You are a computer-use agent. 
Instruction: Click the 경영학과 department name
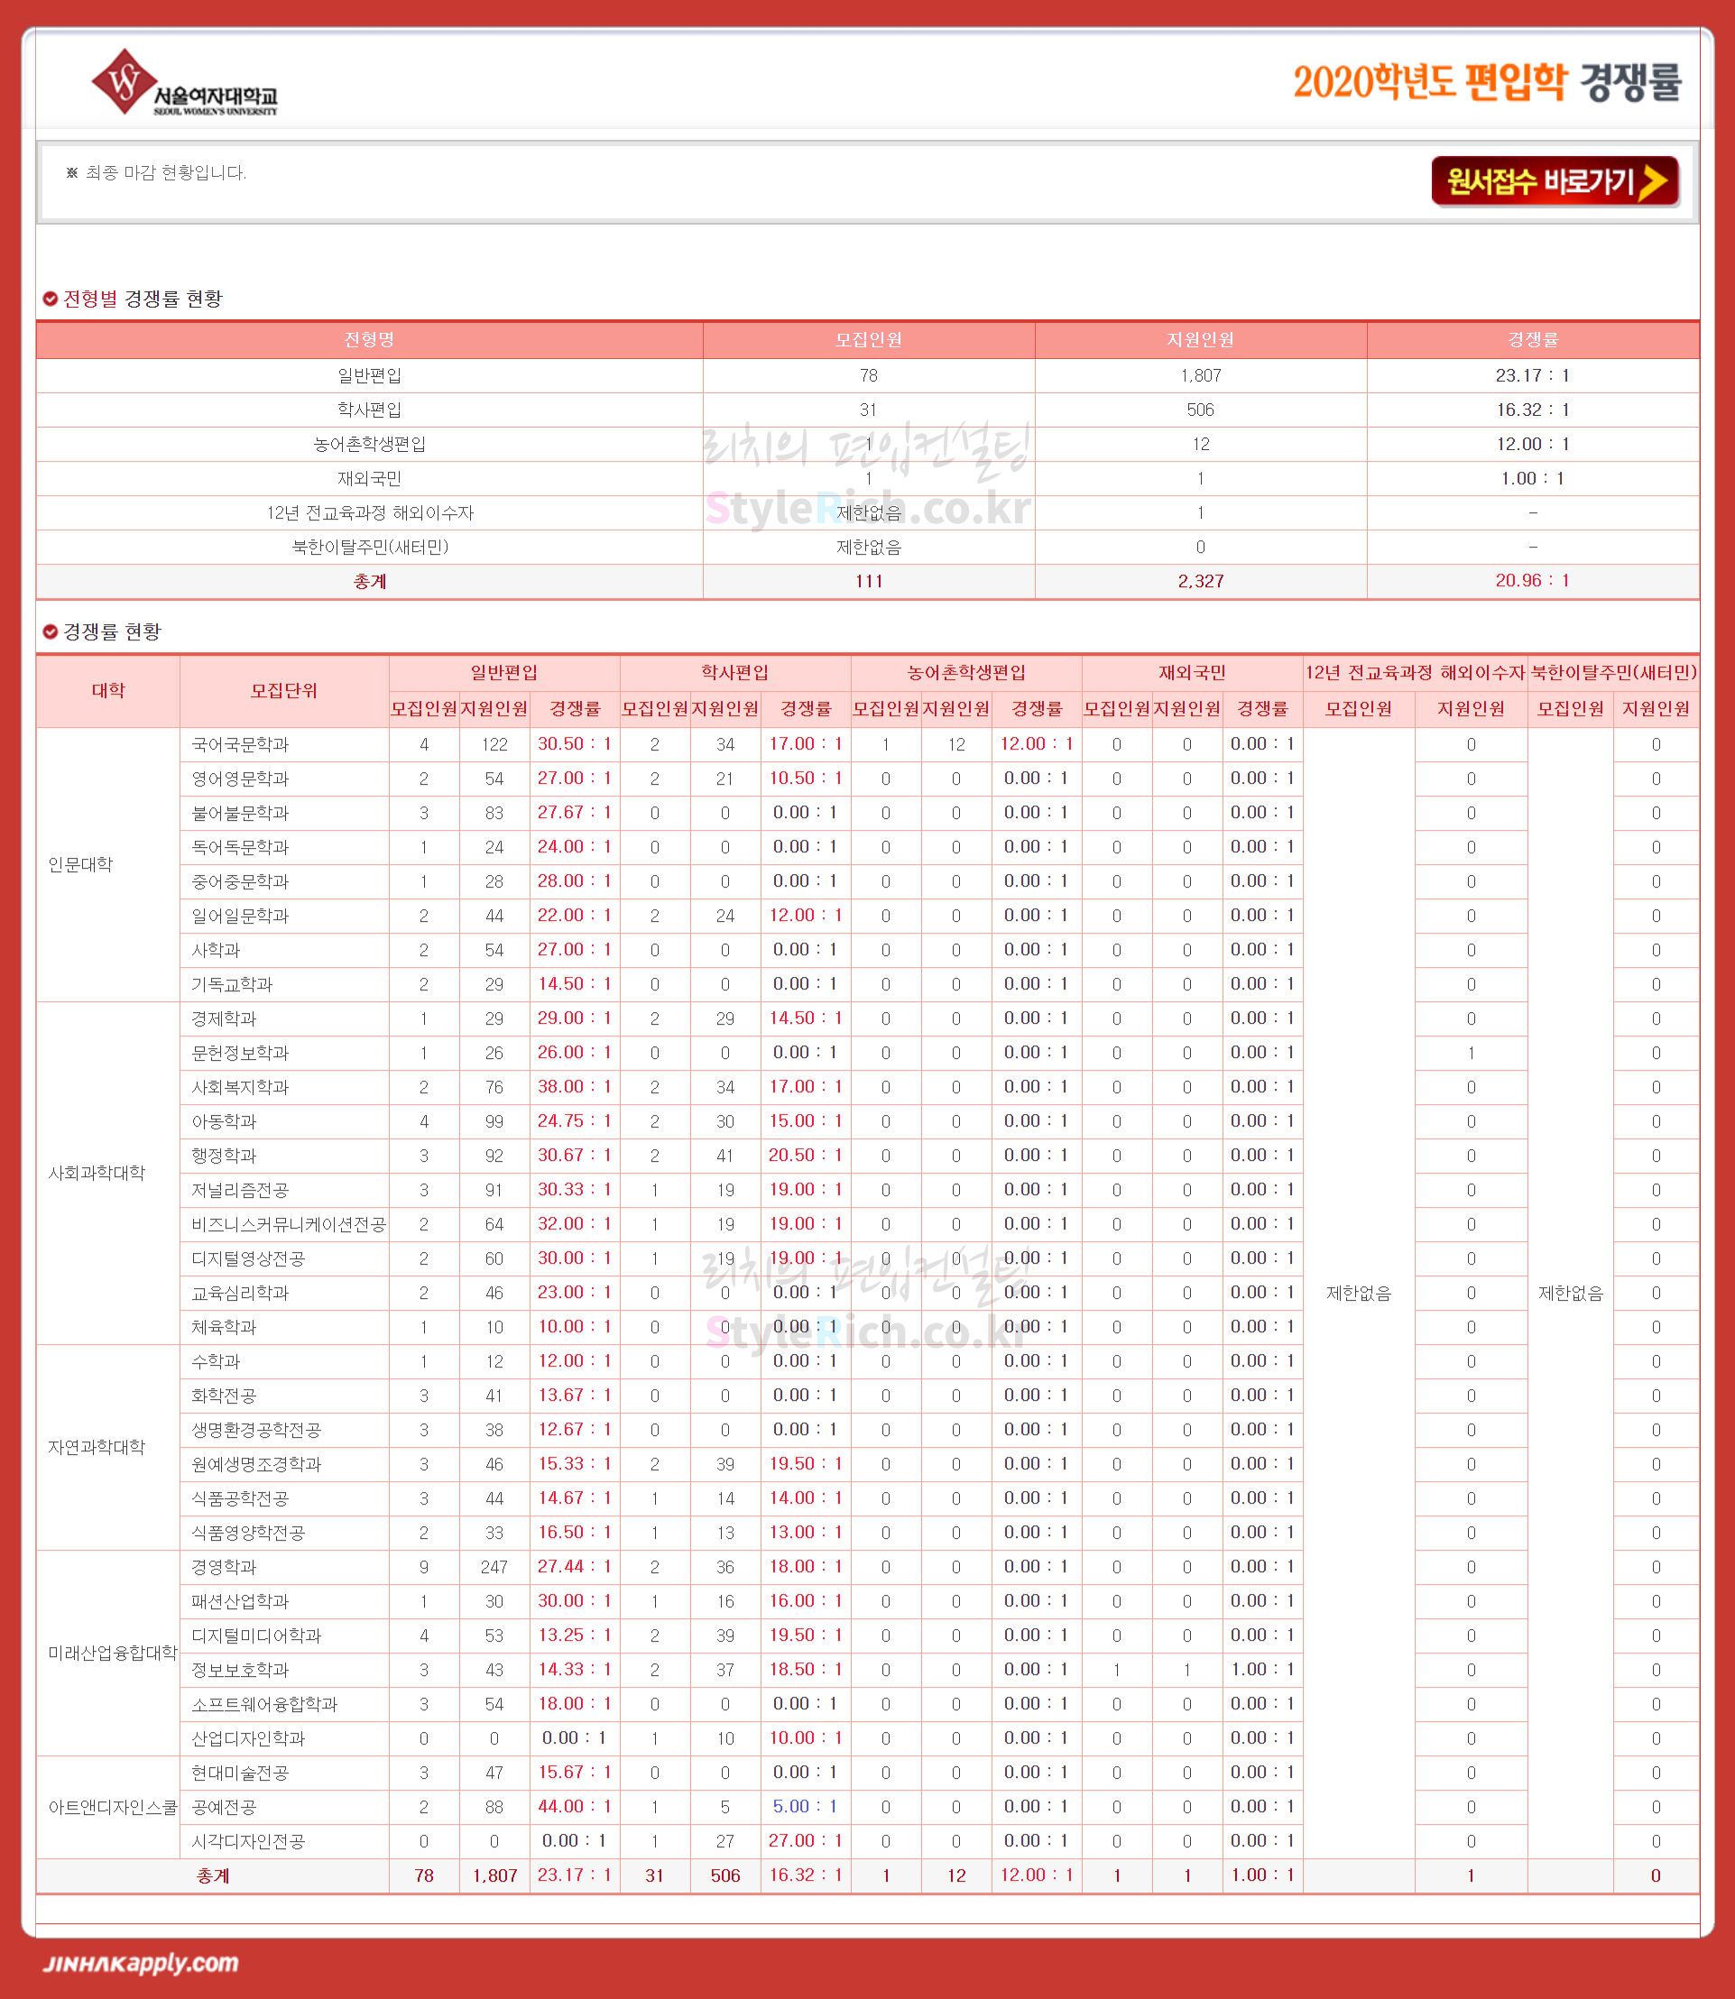[224, 1566]
